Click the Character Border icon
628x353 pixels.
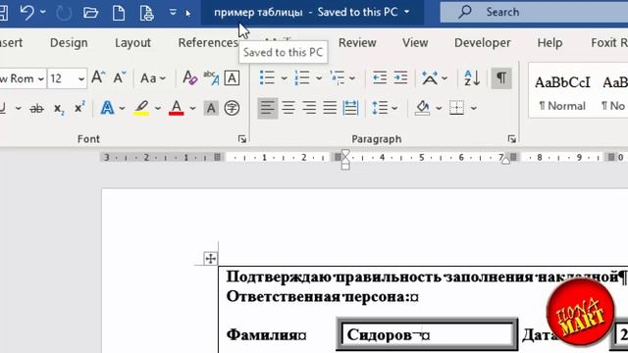click(x=232, y=77)
